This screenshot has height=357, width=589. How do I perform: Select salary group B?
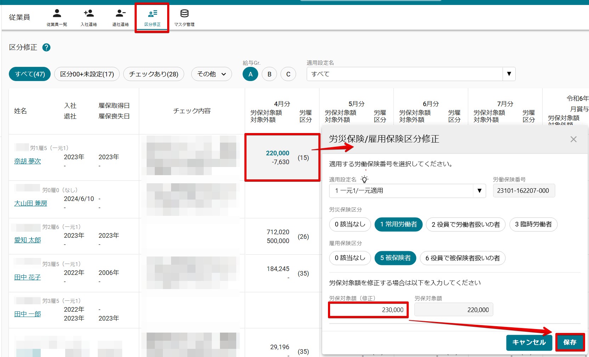point(270,74)
